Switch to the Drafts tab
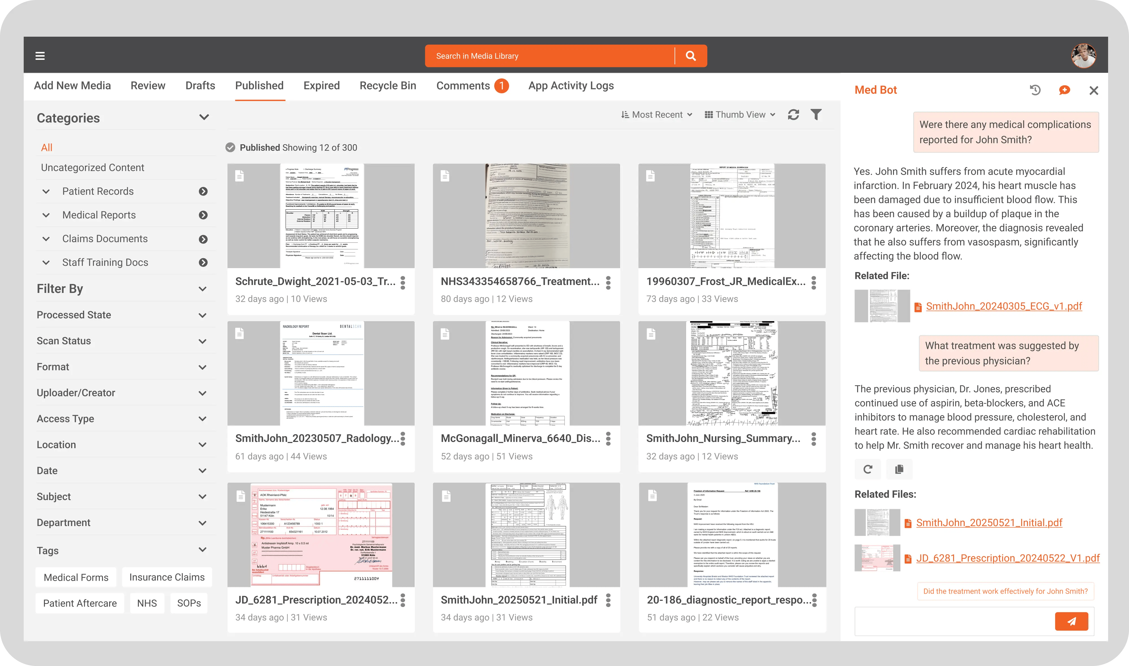The height and width of the screenshot is (666, 1129). click(200, 86)
